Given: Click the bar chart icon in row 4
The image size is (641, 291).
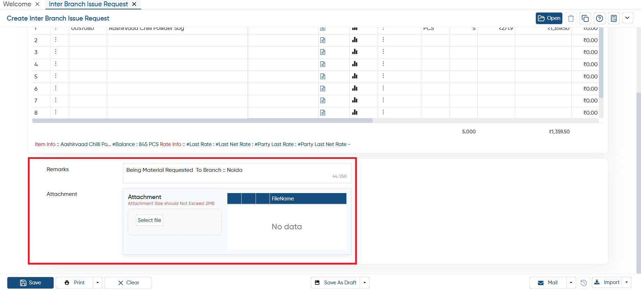Looking at the screenshot, I should click(x=355, y=64).
